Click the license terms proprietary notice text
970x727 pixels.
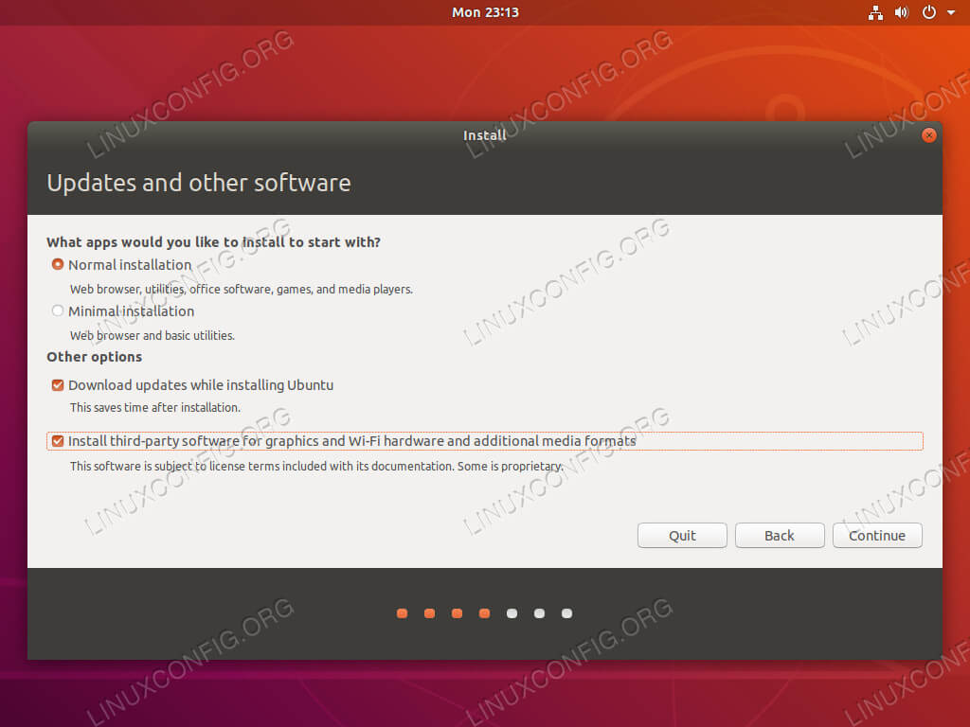(x=316, y=466)
